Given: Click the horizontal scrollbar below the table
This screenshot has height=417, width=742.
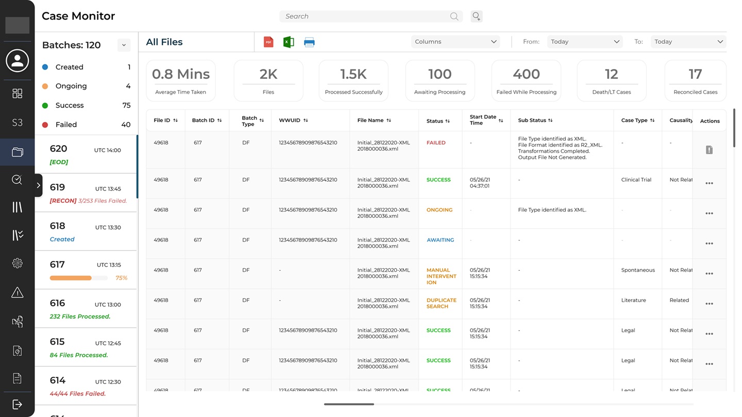Looking at the screenshot, I should click(x=349, y=404).
